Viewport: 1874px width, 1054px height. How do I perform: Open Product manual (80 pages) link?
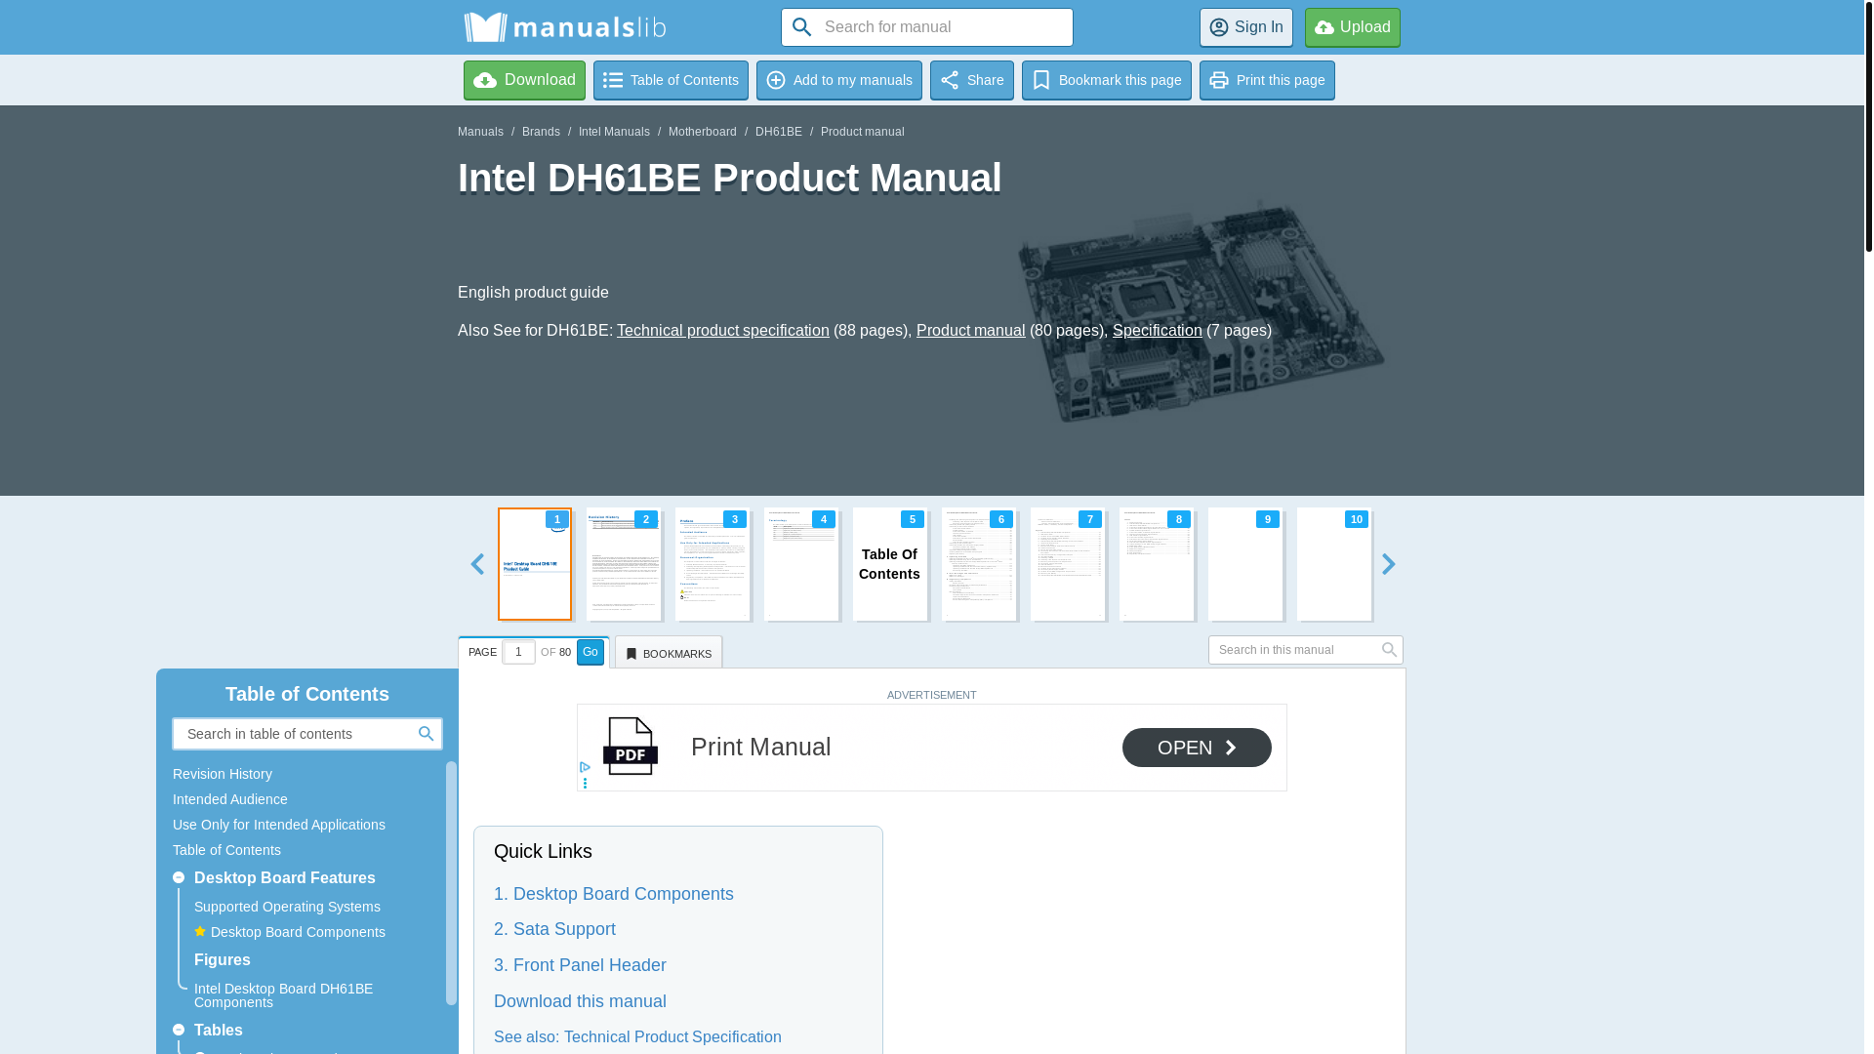click(970, 331)
